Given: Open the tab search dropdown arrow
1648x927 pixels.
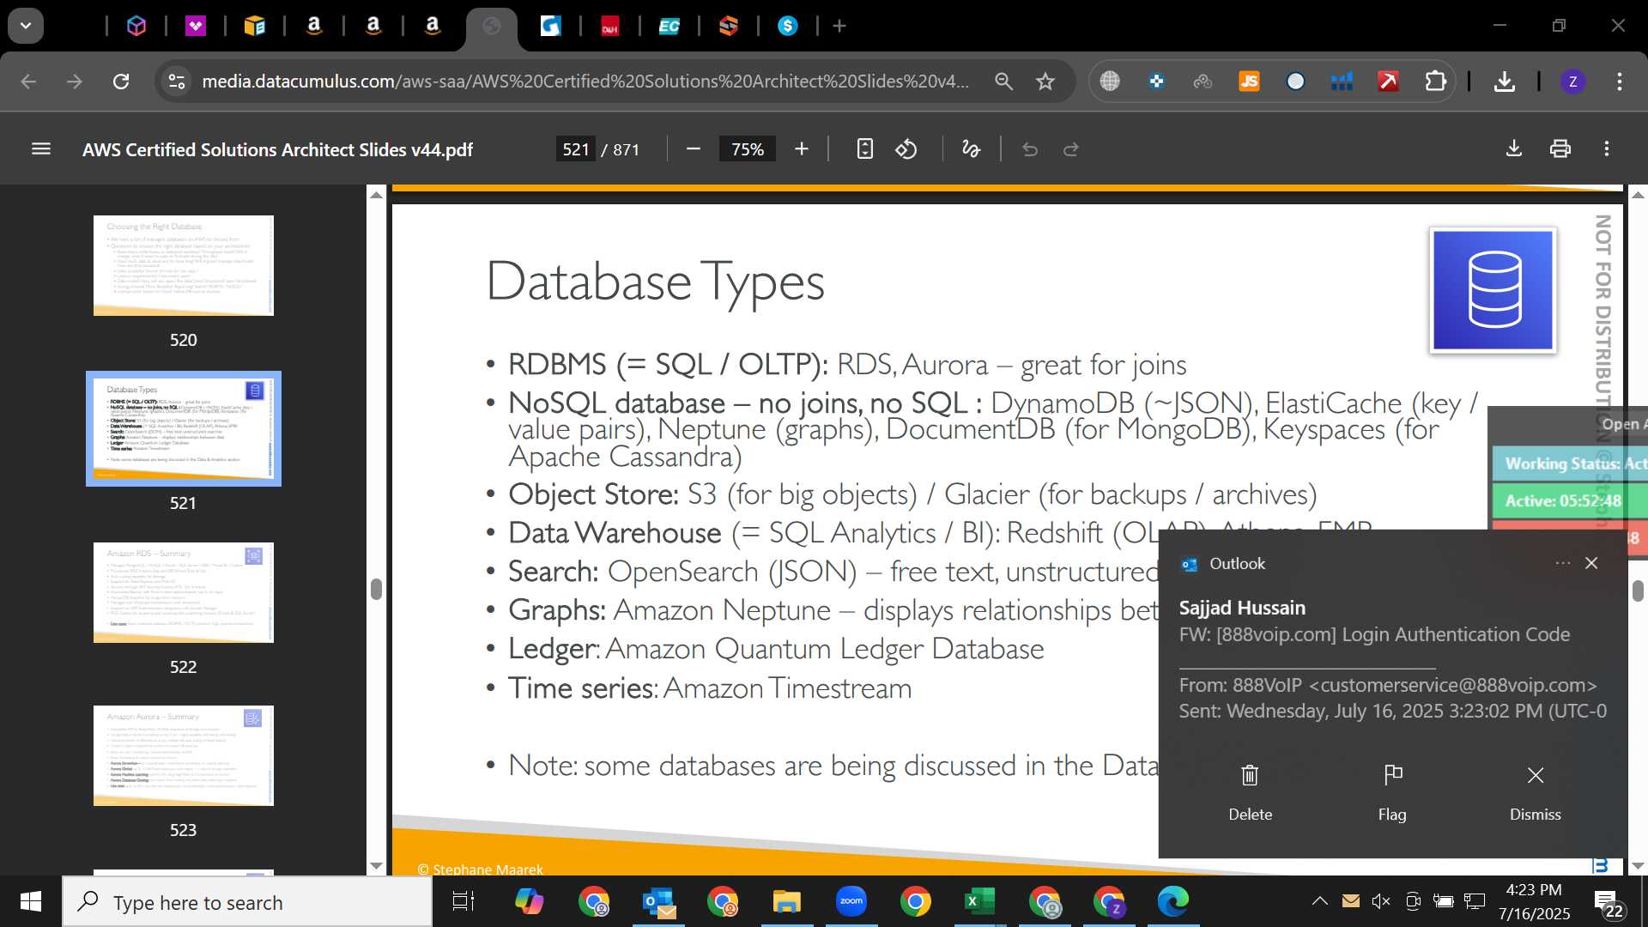Looking at the screenshot, I should pos(26,26).
